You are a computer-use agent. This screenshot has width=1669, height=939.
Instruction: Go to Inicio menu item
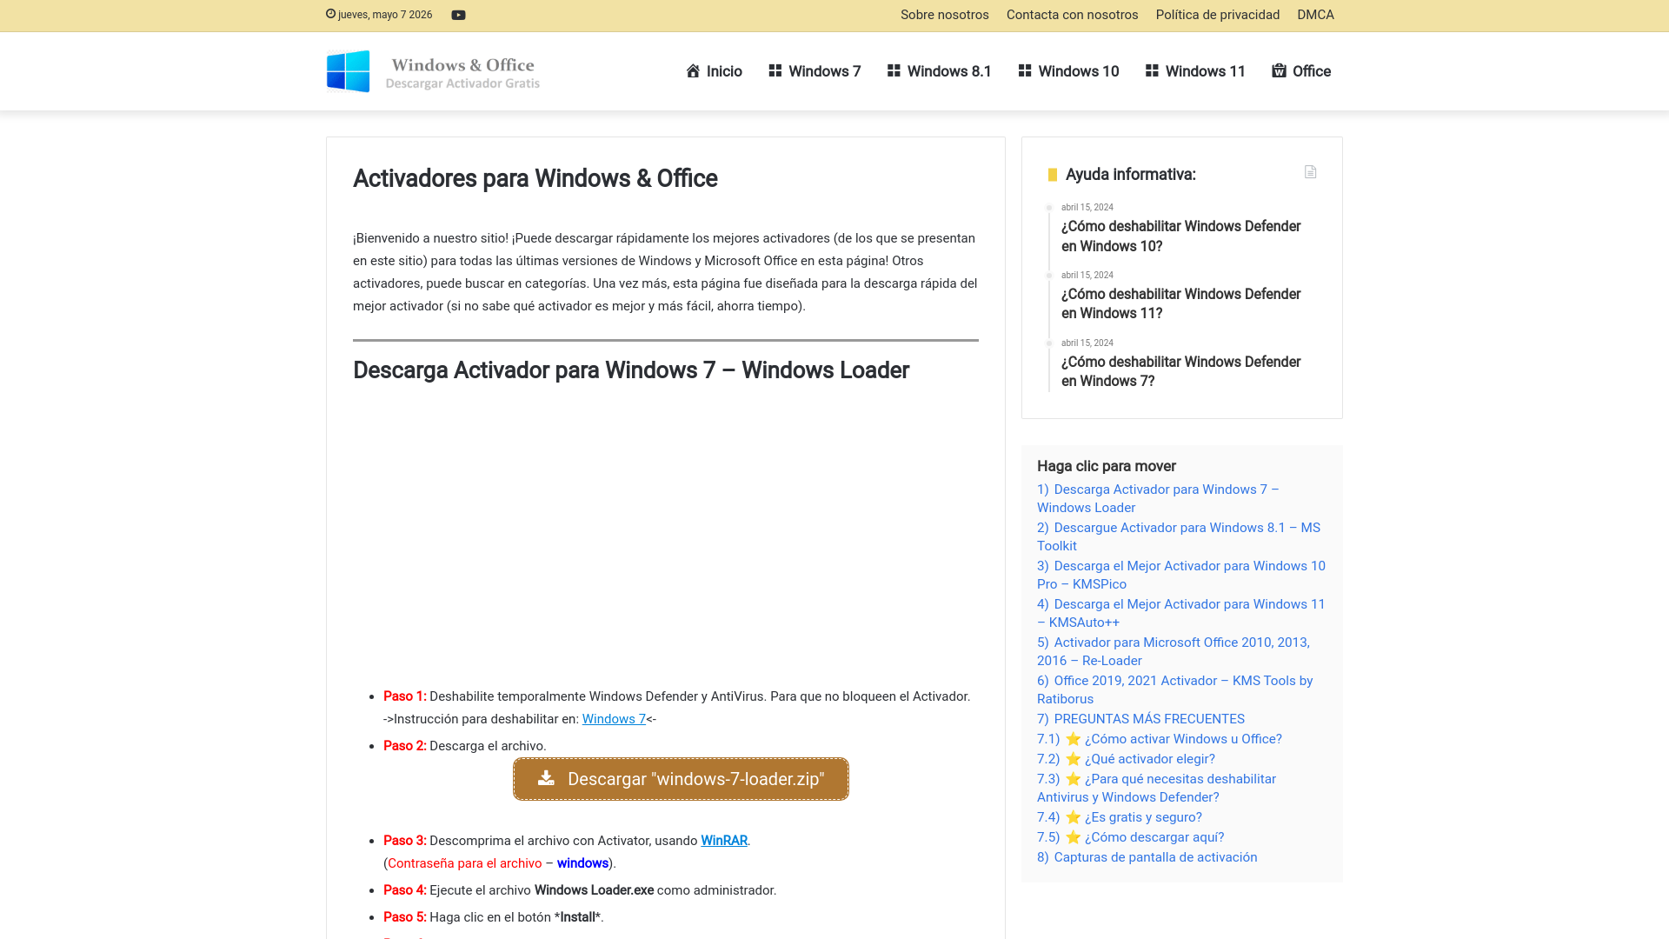pos(714,71)
